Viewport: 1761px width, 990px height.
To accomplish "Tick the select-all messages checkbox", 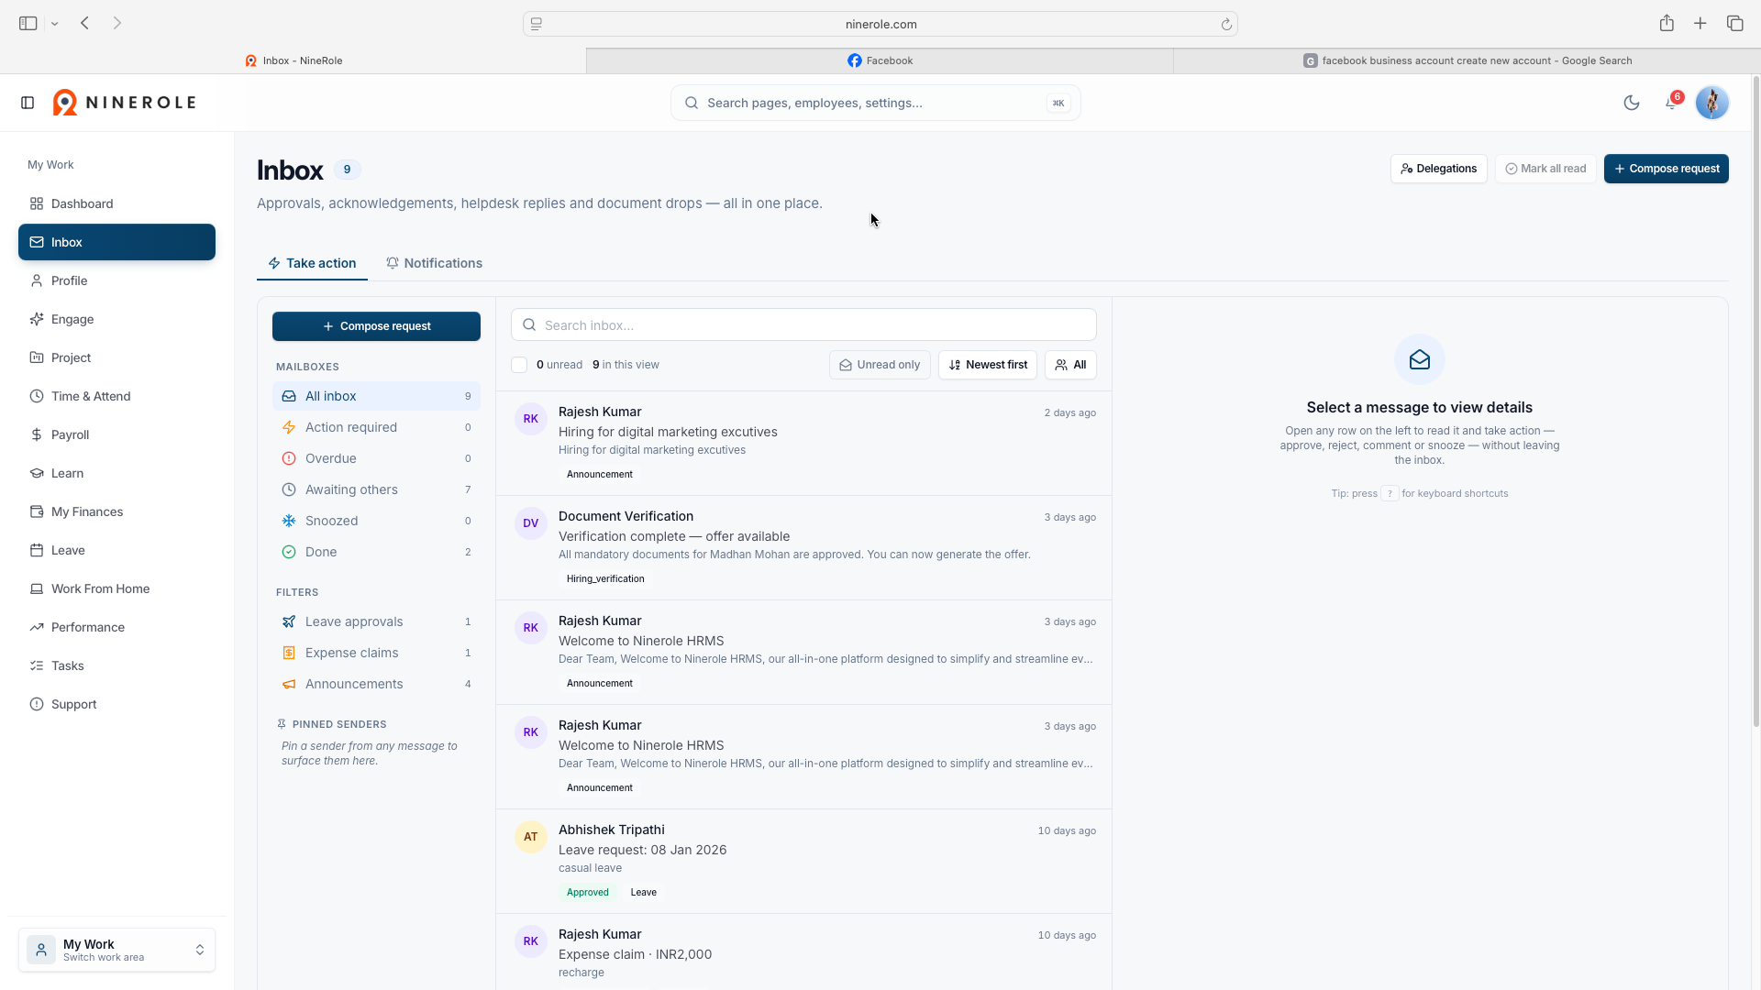I will point(519,365).
